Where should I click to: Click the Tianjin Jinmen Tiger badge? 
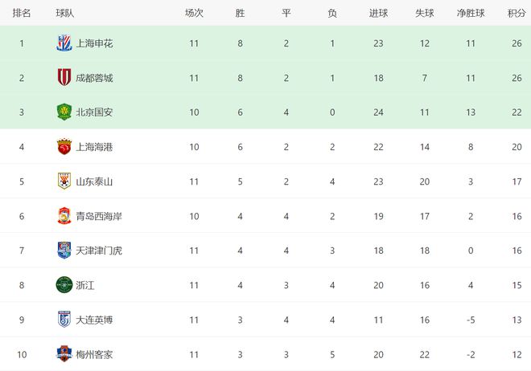tap(64, 251)
